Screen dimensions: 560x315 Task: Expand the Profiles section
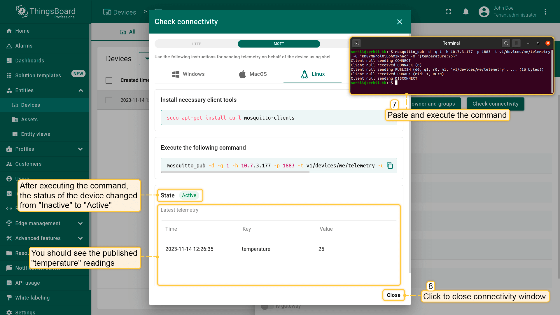coord(80,149)
